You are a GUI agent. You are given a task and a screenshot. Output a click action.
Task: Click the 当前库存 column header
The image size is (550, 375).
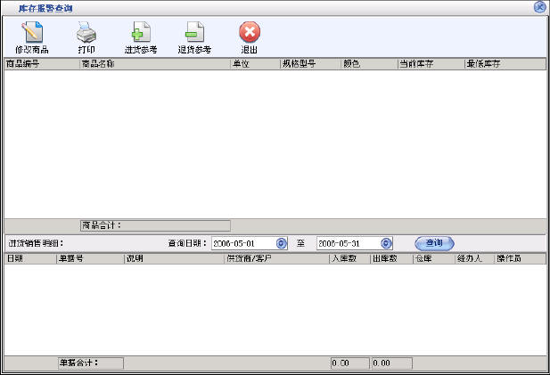tap(430, 64)
